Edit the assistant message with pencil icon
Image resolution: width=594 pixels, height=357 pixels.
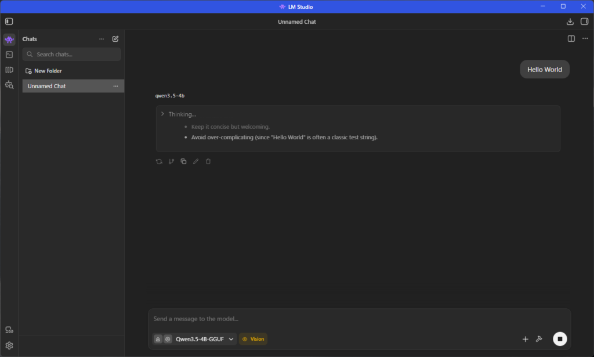[x=196, y=161]
